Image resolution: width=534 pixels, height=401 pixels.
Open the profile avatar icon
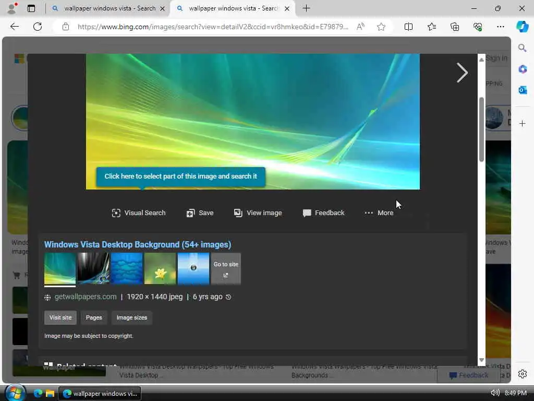(x=13, y=8)
